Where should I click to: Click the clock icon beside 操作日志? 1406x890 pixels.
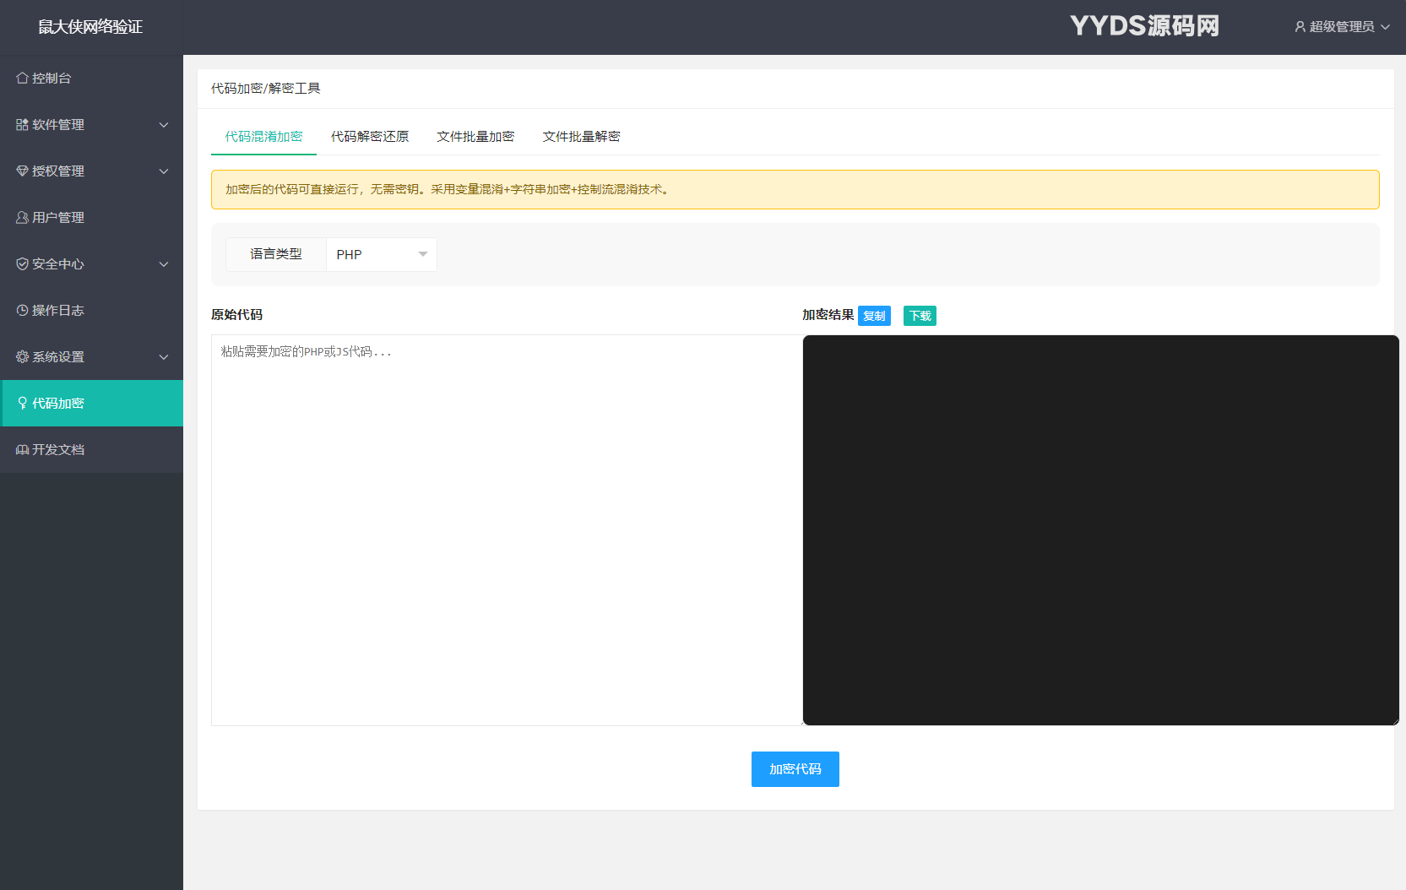point(23,311)
